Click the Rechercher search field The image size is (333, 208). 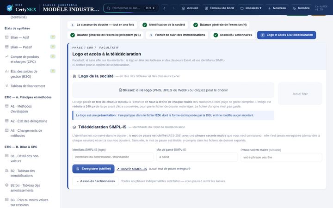pos(131,8)
